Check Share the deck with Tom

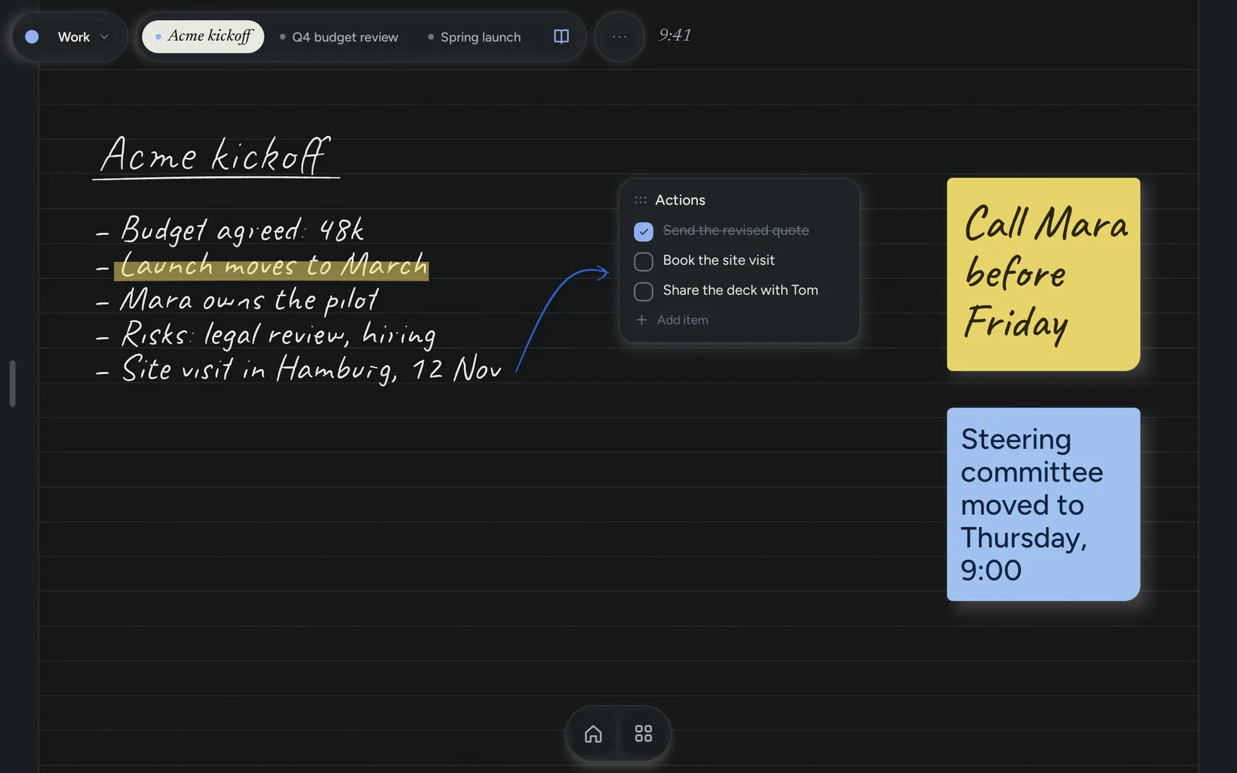pos(643,291)
